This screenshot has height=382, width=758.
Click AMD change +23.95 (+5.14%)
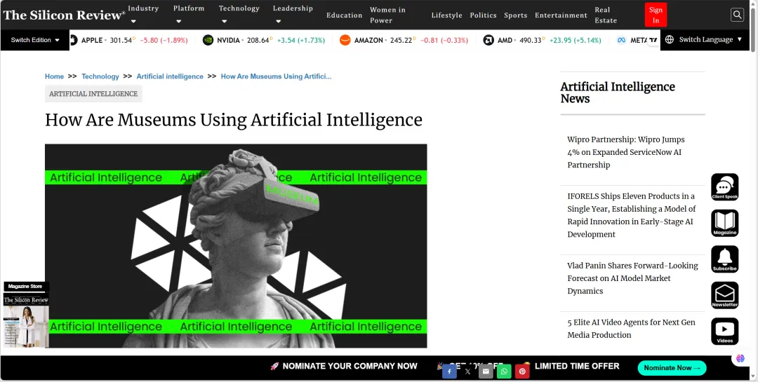point(576,40)
